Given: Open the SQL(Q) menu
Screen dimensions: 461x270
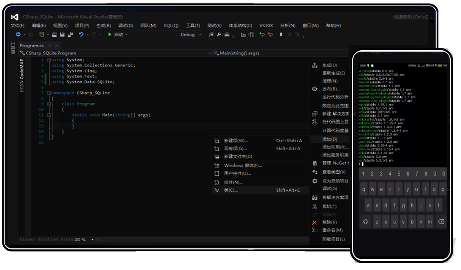Looking at the screenshot, I should pyautogui.click(x=171, y=25).
